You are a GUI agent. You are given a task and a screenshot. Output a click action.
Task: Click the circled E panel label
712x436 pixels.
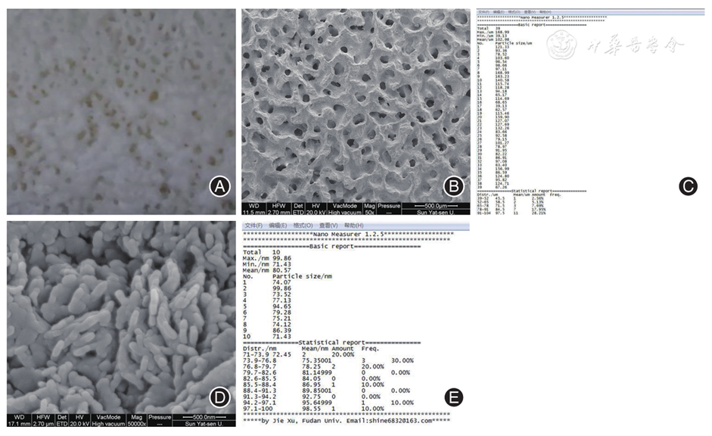[453, 394]
